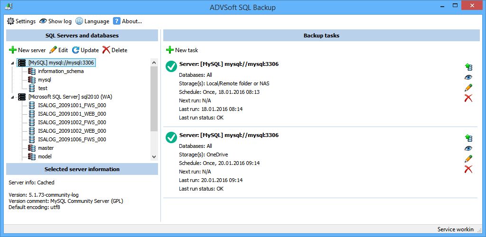The image size is (486, 237).
Task: Delete the Local/Remote folder backup task
Action: pyautogui.click(x=468, y=99)
